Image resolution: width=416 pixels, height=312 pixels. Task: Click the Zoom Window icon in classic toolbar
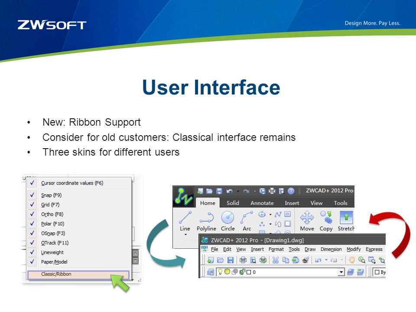[372, 260]
